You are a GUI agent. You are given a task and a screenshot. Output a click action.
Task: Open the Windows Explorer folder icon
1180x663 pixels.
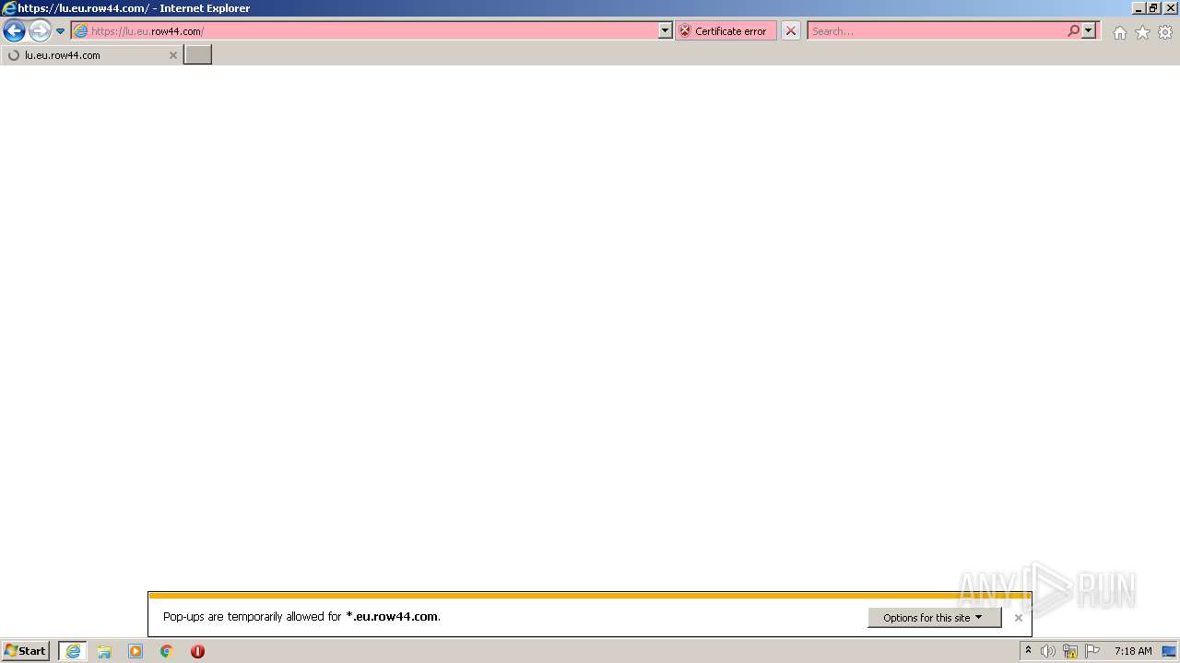point(104,651)
